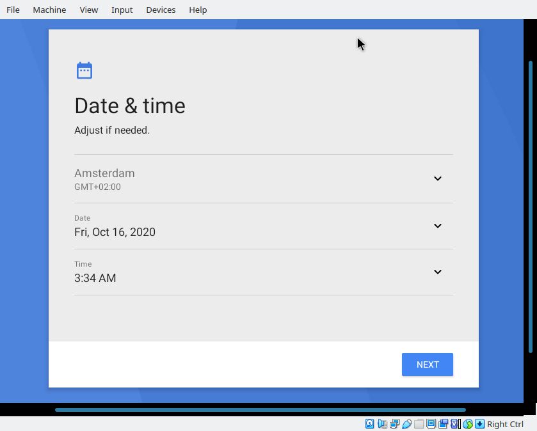
Task: Open the hard disk activity status icon
Action: click(x=369, y=424)
